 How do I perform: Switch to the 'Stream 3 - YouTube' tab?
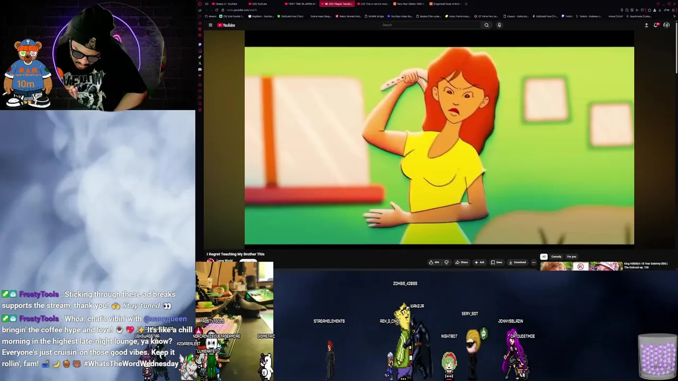226,4
